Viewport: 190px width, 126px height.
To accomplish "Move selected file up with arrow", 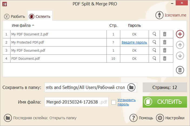I will (x=180, y=45).
